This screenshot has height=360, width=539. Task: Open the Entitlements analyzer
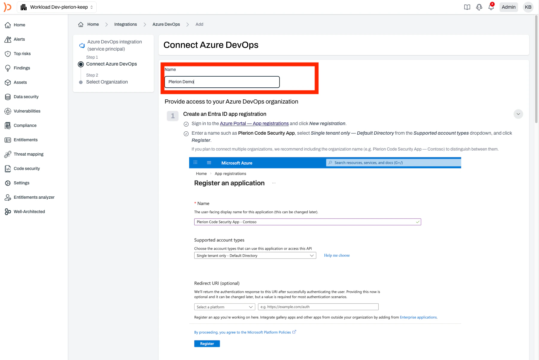tap(34, 197)
